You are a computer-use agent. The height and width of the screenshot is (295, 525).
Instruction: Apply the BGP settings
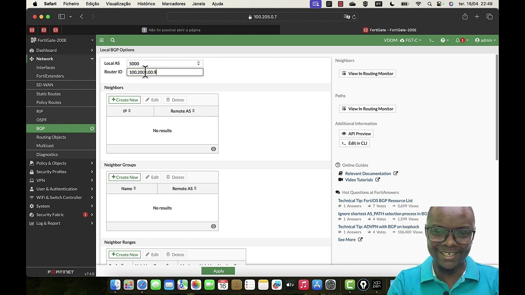tap(219, 271)
